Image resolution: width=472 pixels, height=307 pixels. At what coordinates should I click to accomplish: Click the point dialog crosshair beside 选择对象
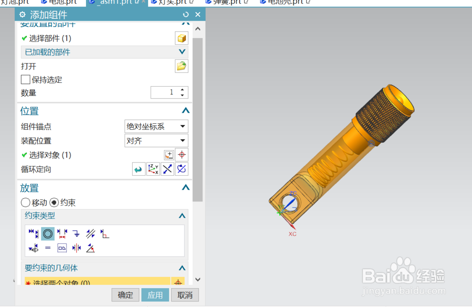tap(182, 155)
